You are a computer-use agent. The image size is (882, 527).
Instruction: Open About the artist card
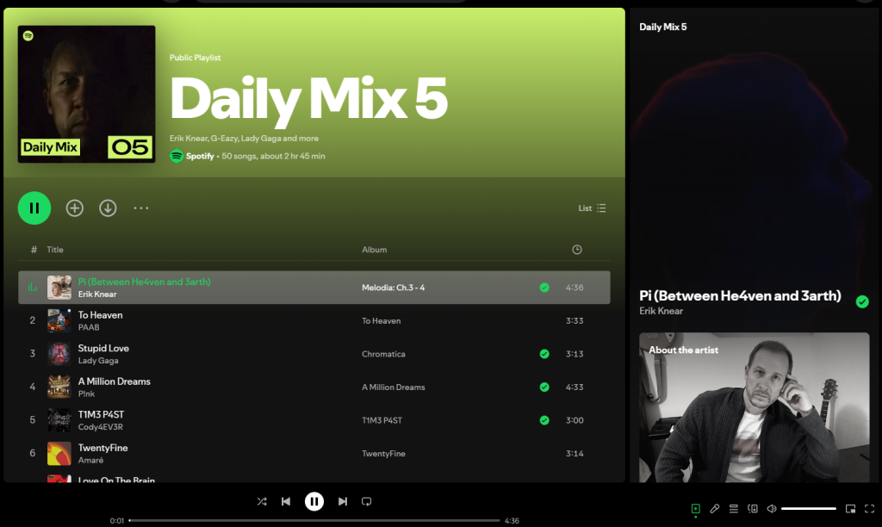[x=755, y=407]
